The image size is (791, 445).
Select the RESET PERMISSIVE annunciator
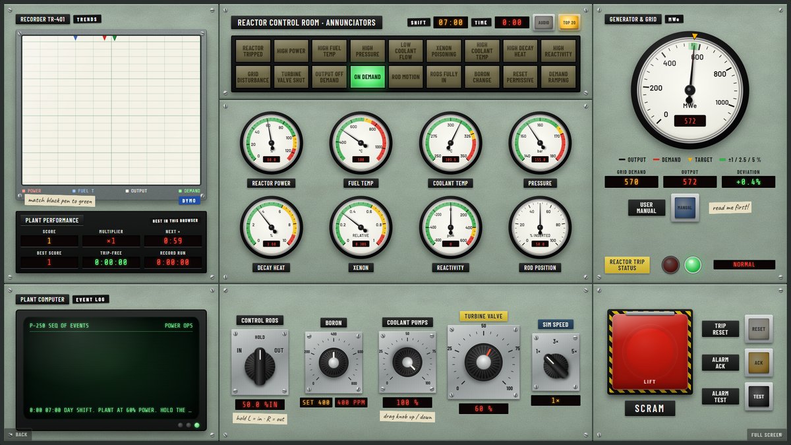pyautogui.click(x=520, y=76)
